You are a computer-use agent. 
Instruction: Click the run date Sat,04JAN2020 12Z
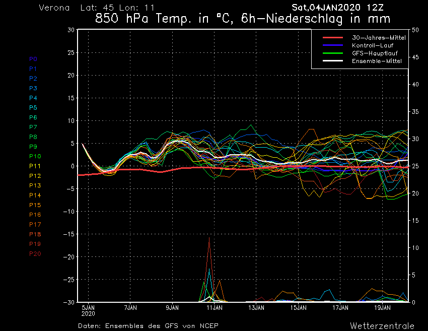pyautogui.click(x=338, y=8)
